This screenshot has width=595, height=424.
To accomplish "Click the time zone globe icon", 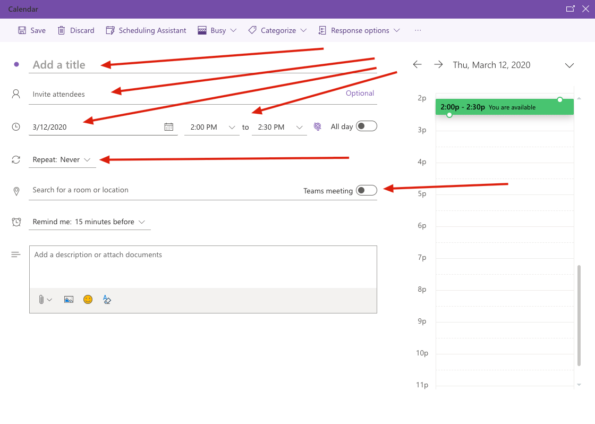I will [x=318, y=126].
